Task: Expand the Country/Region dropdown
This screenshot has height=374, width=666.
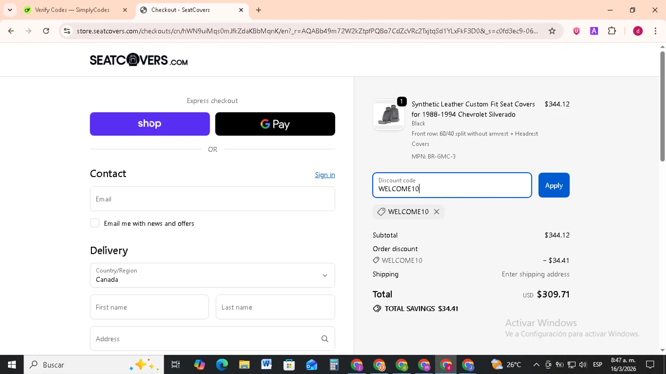Action: [212, 275]
